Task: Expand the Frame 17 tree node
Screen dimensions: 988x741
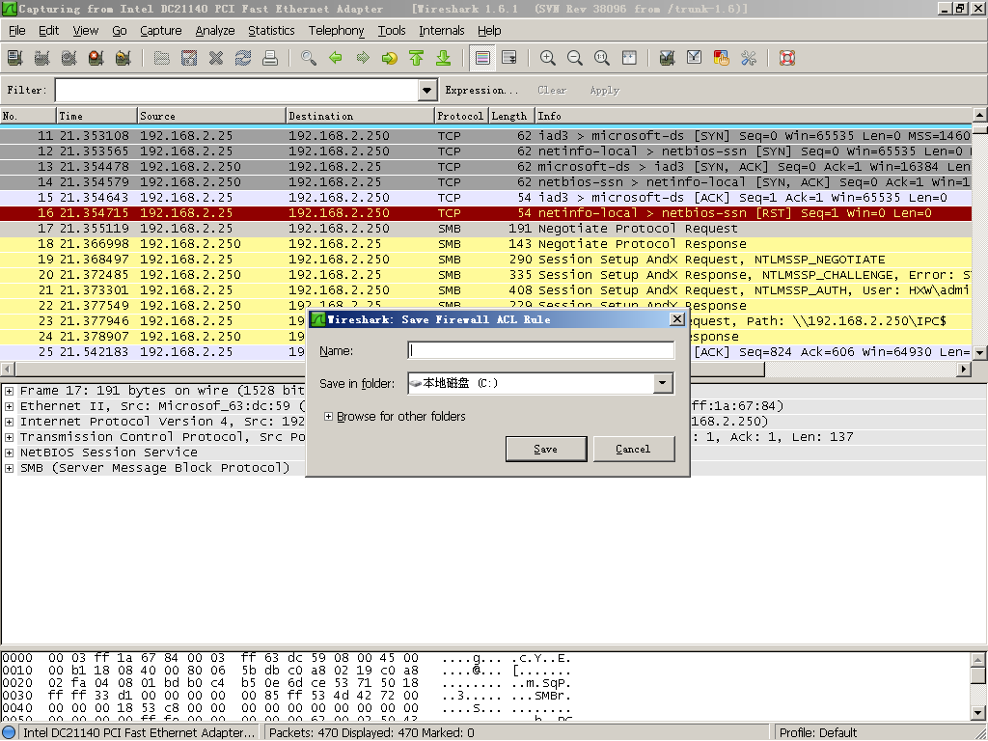Action: pos(9,391)
